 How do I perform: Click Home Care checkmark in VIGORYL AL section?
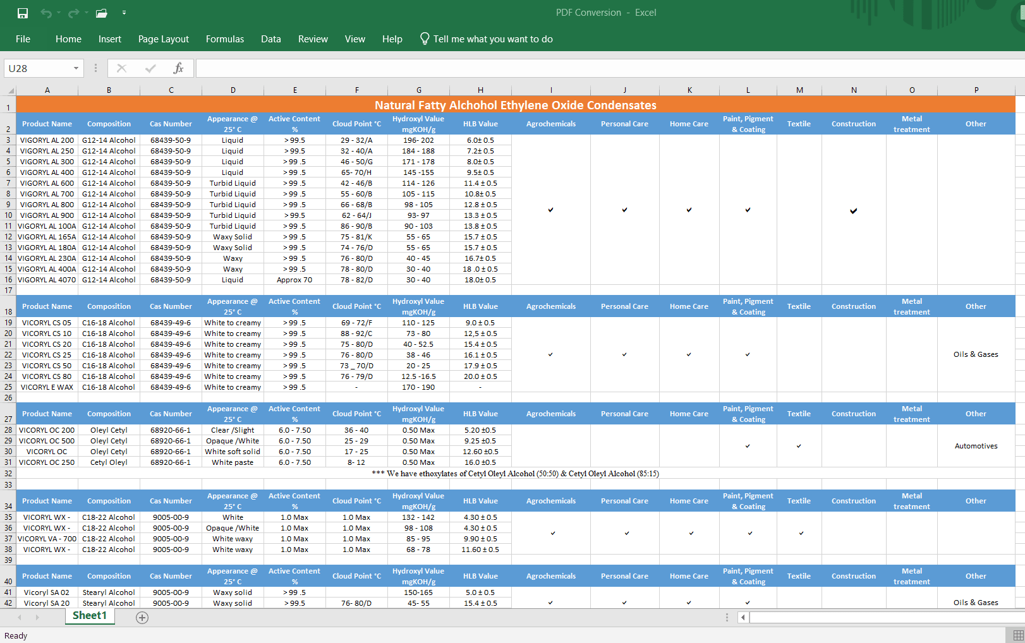(x=689, y=210)
